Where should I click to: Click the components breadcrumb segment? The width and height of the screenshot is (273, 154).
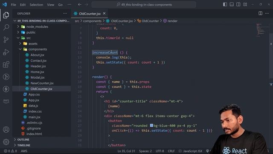click(92, 21)
